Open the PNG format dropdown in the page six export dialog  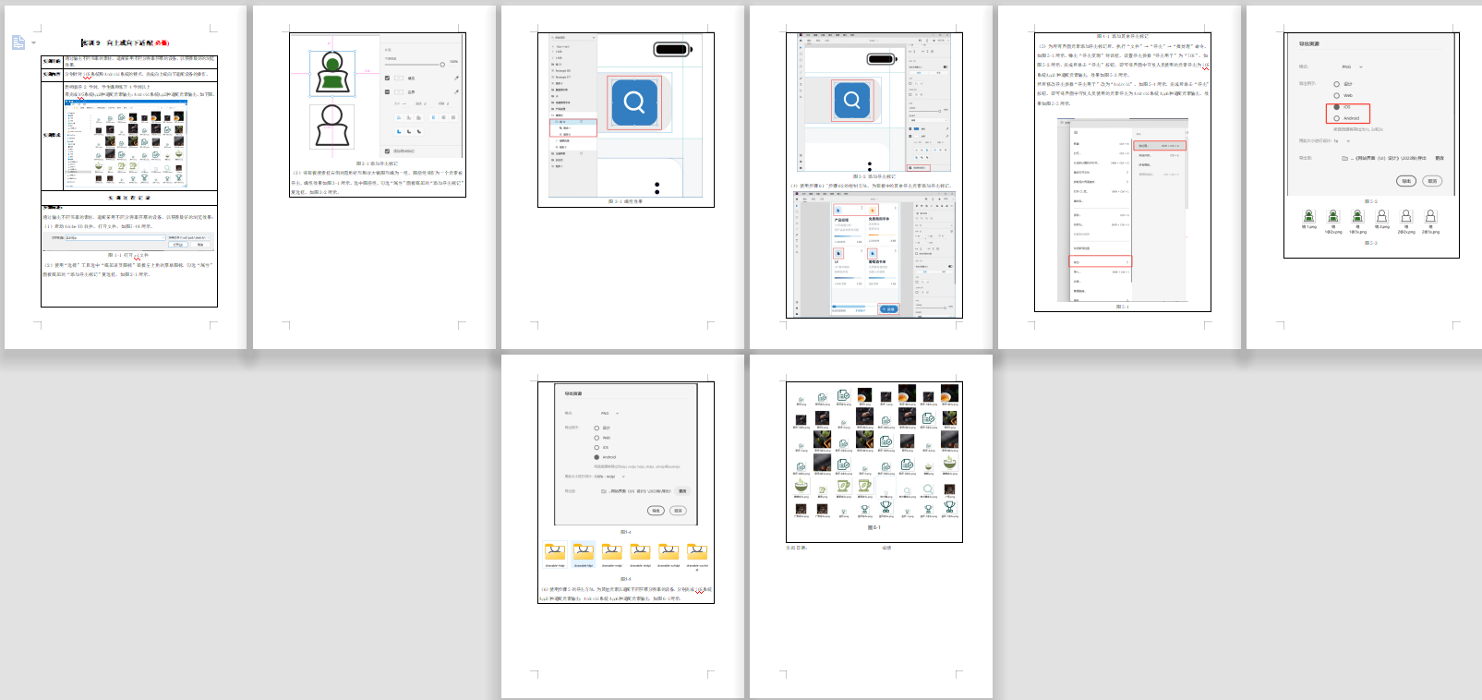(x=1352, y=66)
